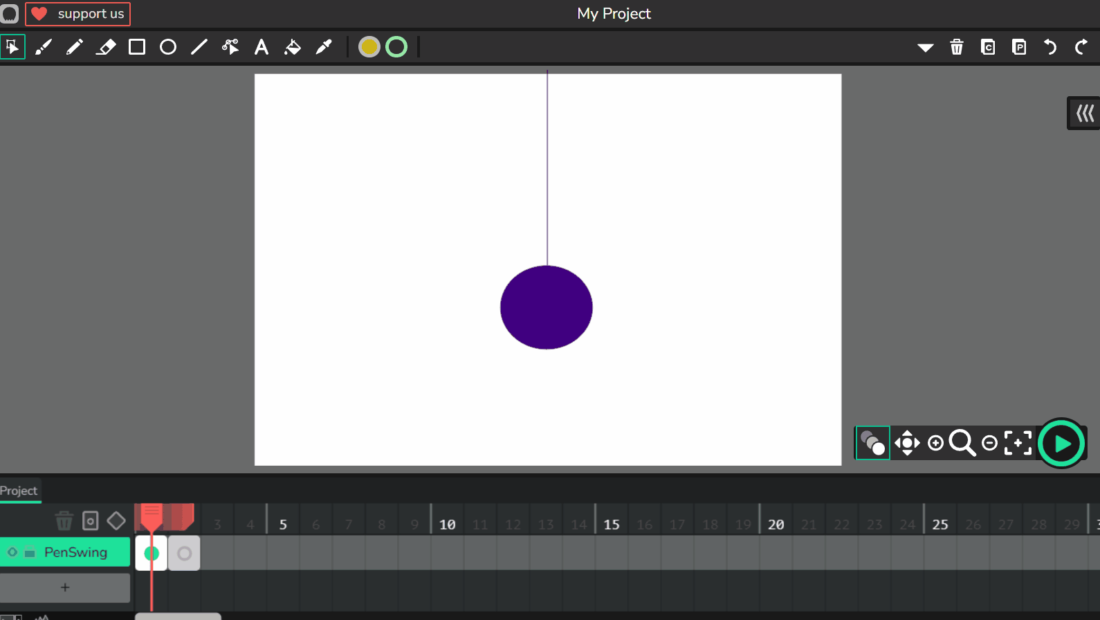Open the stroke color picker
The width and height of the screenshot is (1100, 620).
(x=396, y=47)
